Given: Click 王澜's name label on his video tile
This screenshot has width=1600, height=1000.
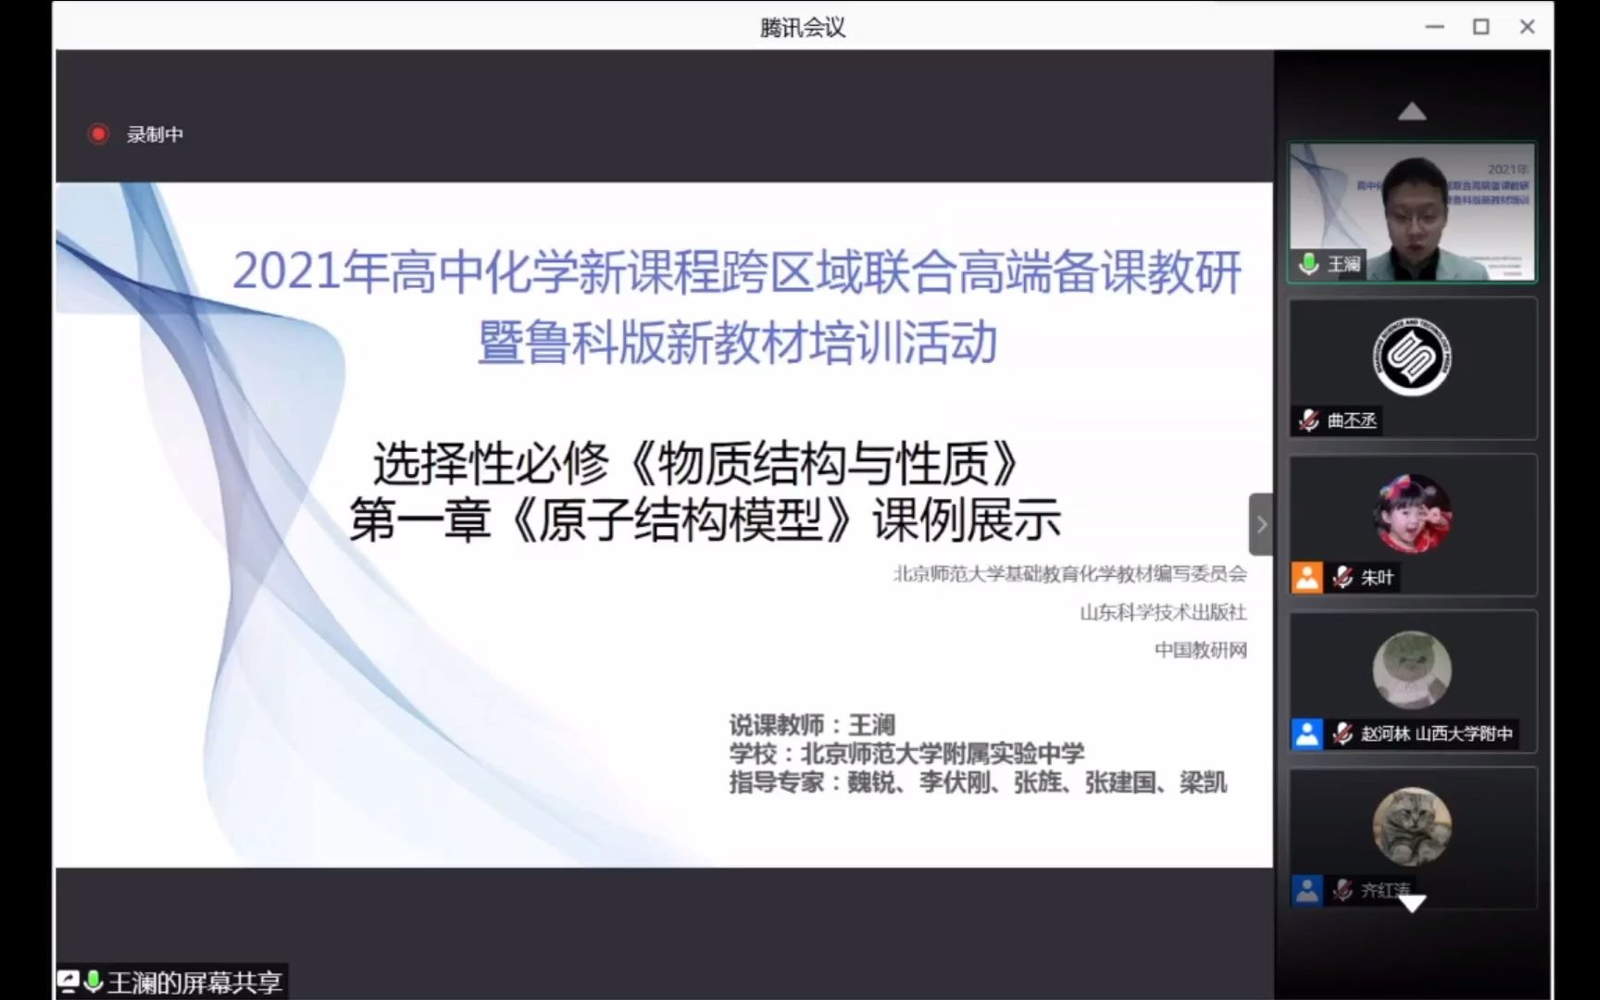Looking at the screenshot, I should (x=1344, y=264).
